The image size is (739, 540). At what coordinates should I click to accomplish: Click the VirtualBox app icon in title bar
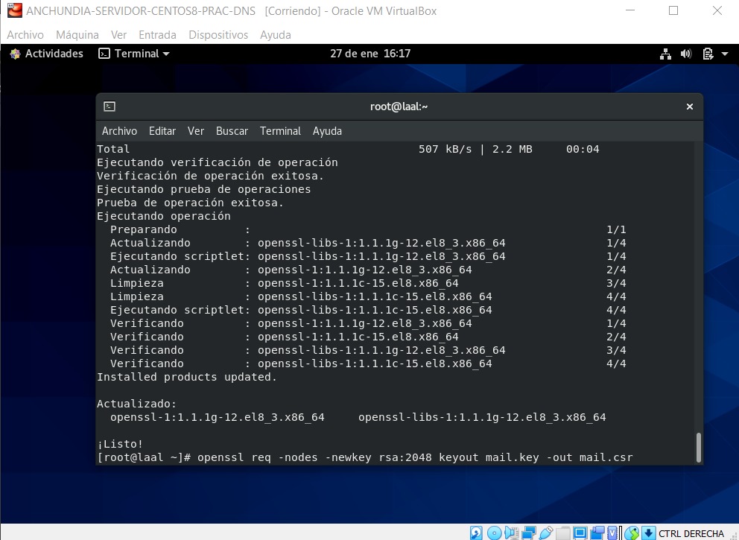tap(15, 10)
